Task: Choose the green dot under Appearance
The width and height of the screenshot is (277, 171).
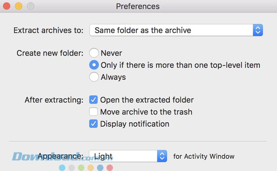Action: pos(81,168)
